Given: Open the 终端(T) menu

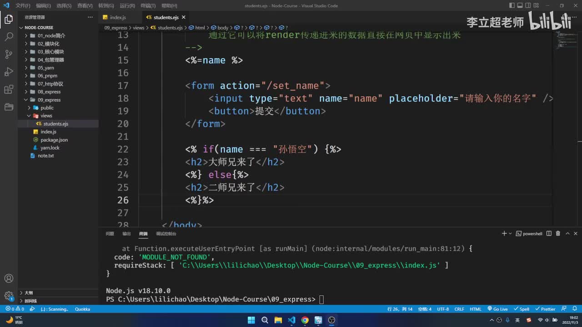Looking at the screenshot, I should pyautogui.click(x=148, y=5).
